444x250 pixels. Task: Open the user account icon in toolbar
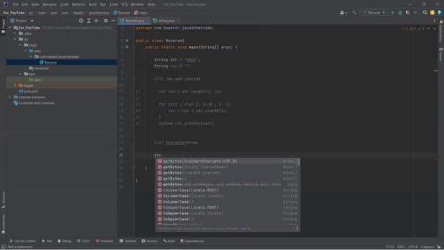pyautogui.click(x=343, y=12)
